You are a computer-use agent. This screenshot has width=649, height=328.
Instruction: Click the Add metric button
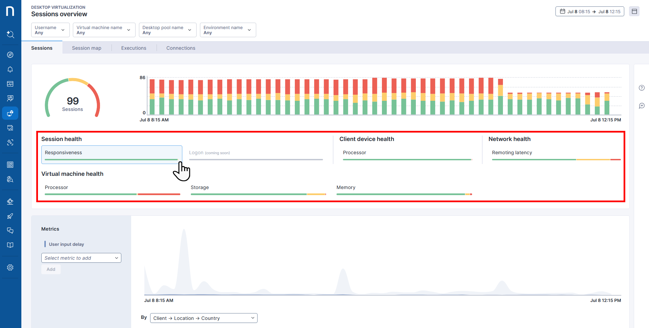click(51, 270)
